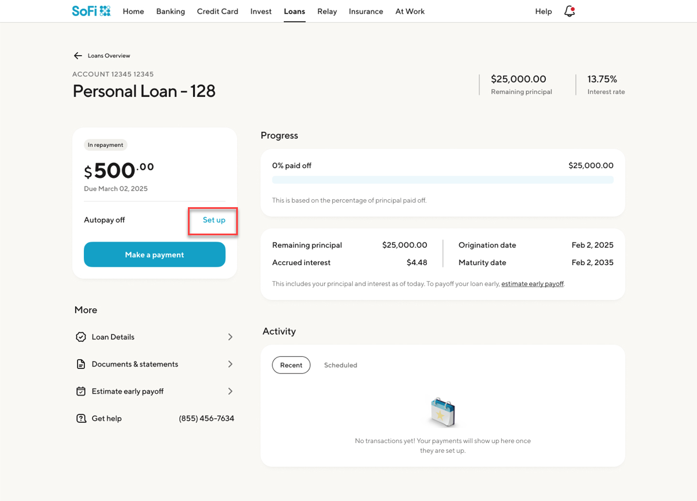Switch to the Scheduled activity tab

(x=341, y=365)
